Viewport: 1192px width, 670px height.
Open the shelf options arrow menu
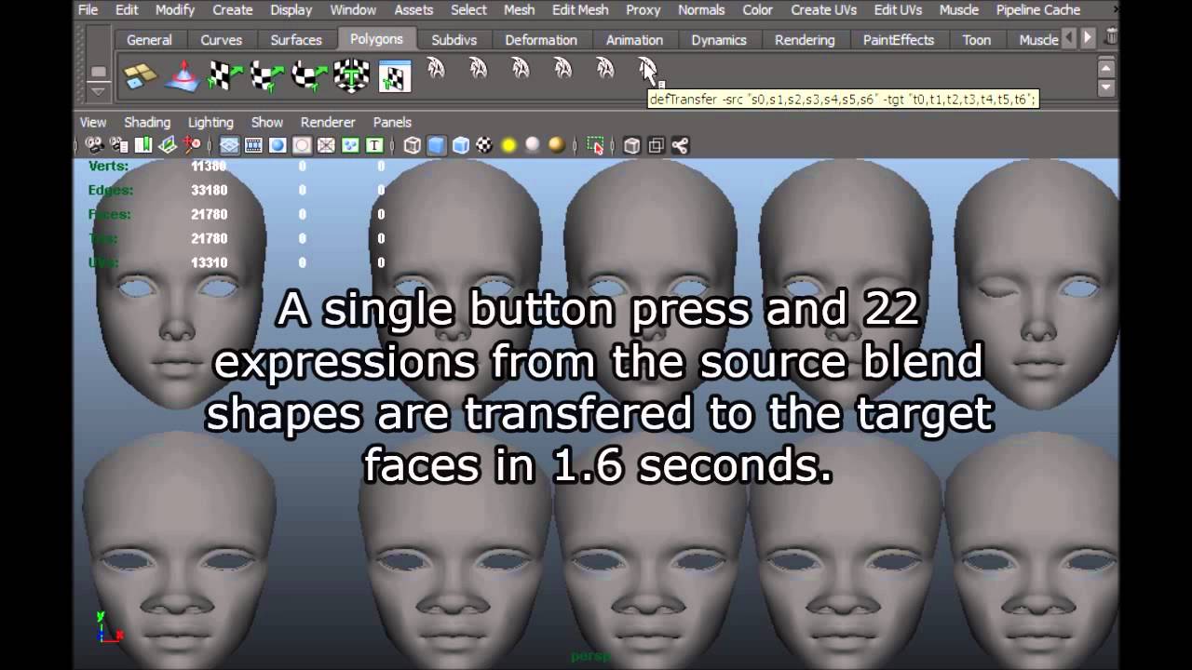coord(98,91)
